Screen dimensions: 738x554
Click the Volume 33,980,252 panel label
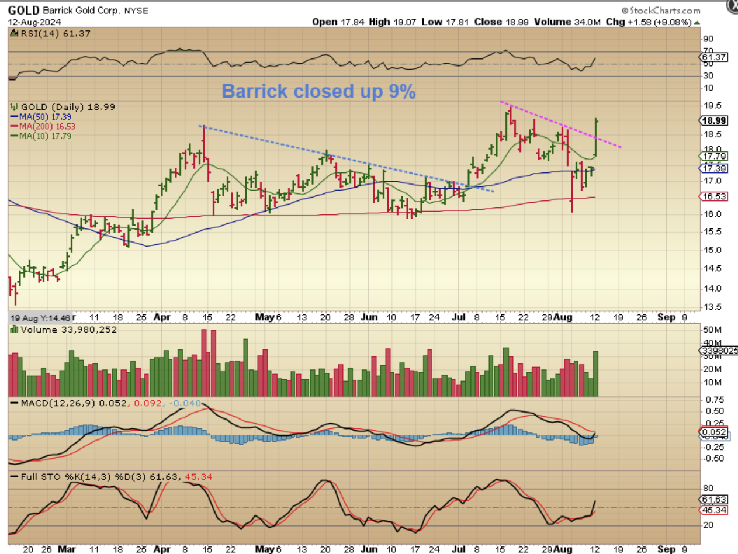69,330
